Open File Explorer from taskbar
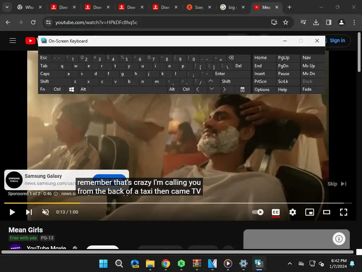 pos(150,263)
